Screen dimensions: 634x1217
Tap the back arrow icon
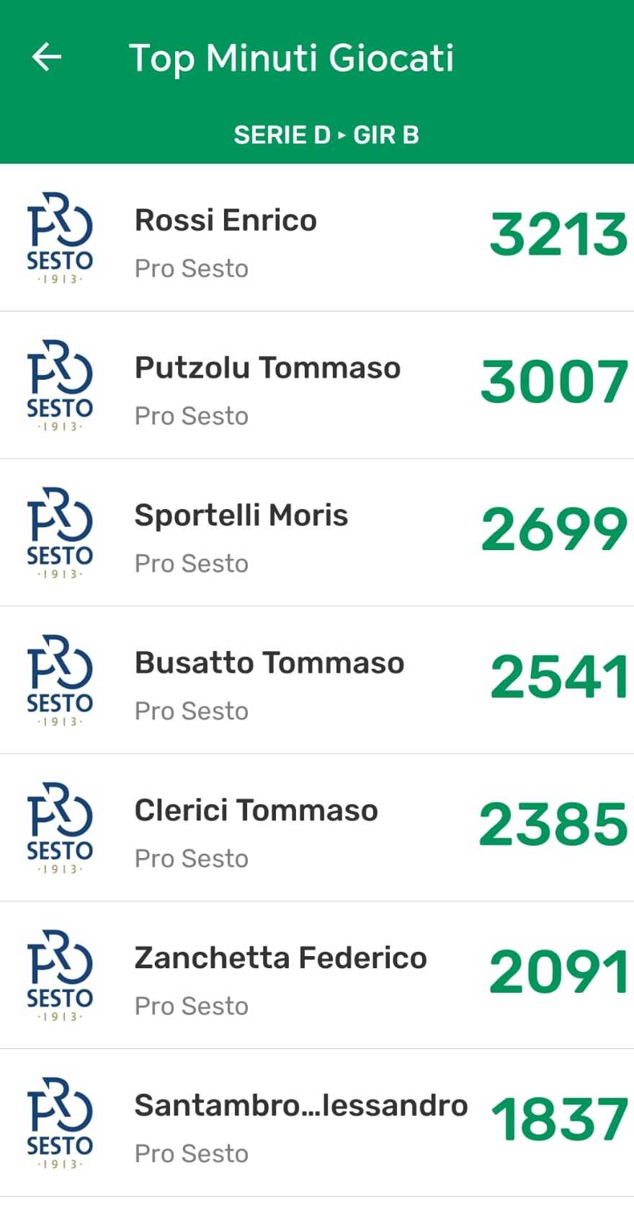(47, 57)
